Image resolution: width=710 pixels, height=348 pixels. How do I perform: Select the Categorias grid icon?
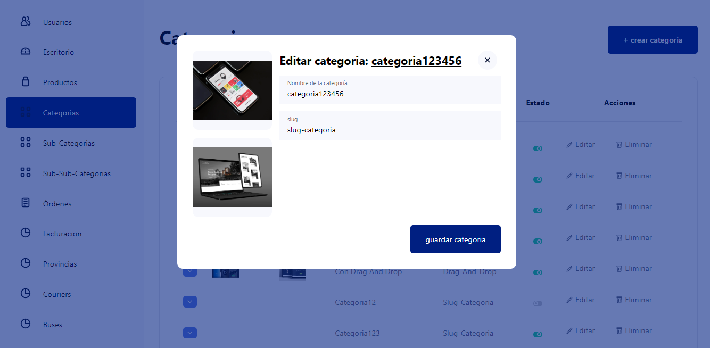tap(25, 112)
